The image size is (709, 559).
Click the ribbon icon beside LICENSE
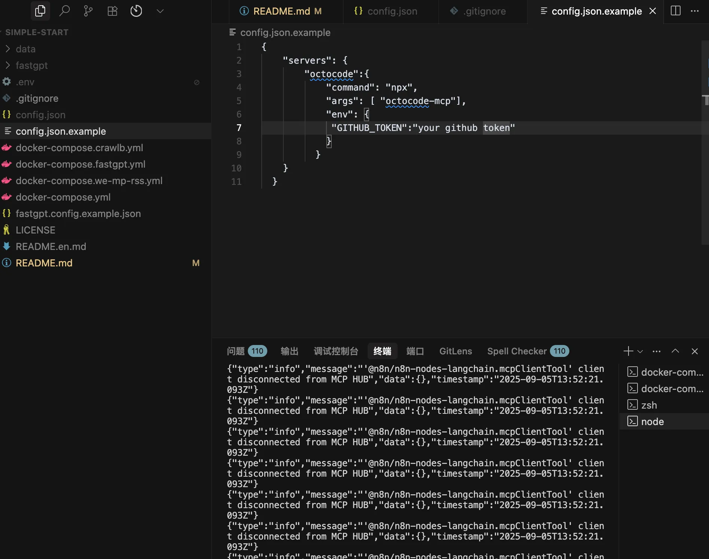click(x=6, y=230)
